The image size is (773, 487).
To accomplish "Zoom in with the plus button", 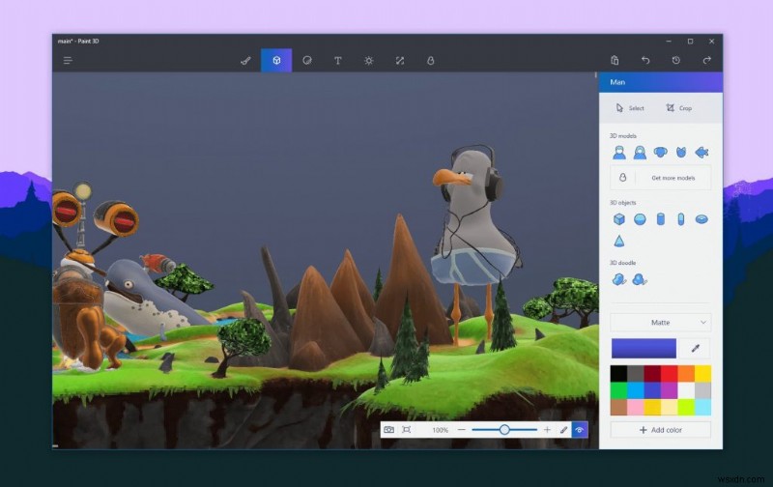I will point(547,430).
